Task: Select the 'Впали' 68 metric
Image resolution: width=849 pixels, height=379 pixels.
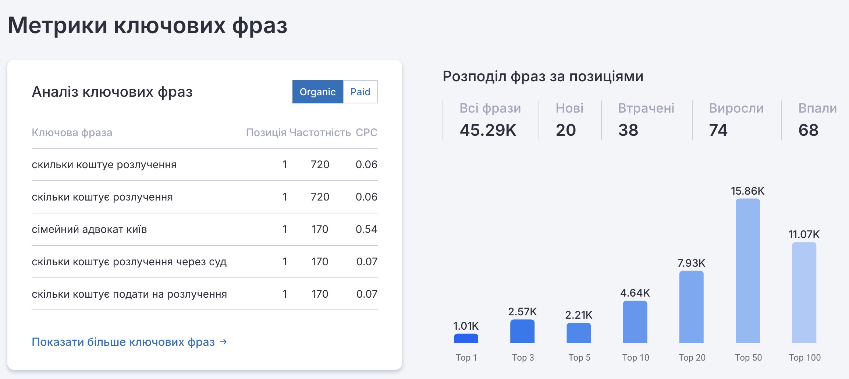Action: (817, 120)
